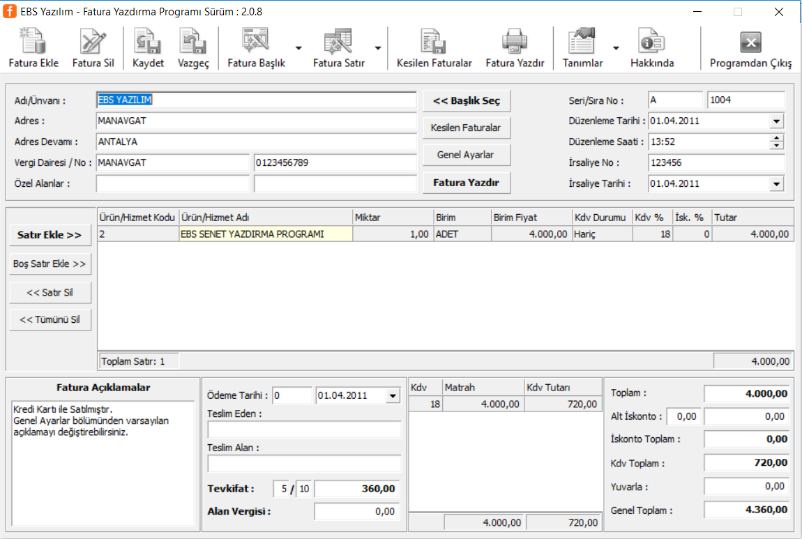Click the Yuvarla amount field
802x539 pixels.
point(746,486)
